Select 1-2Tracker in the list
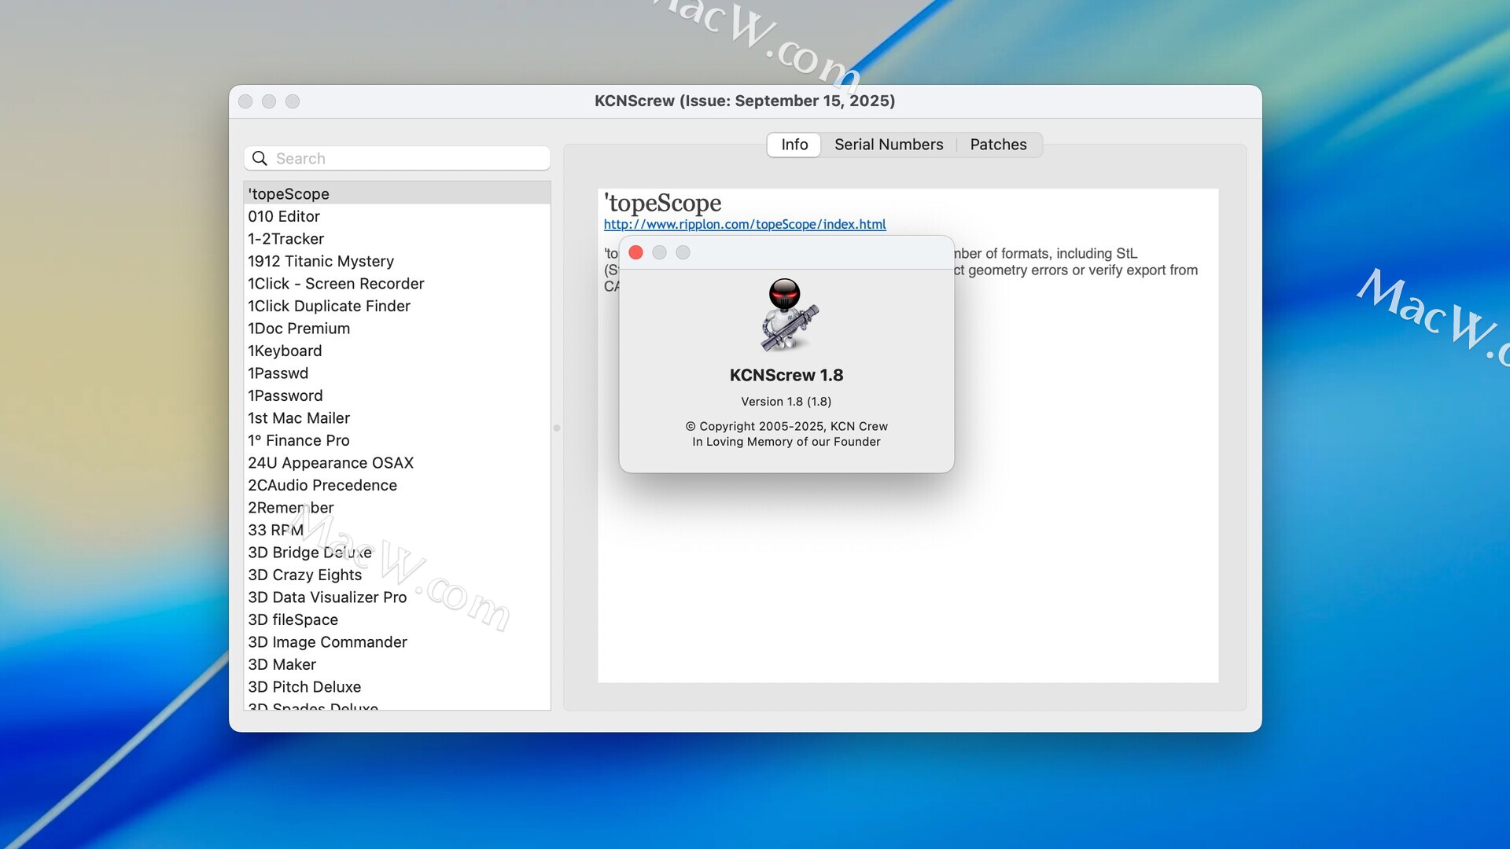 [x=397, y=238]
